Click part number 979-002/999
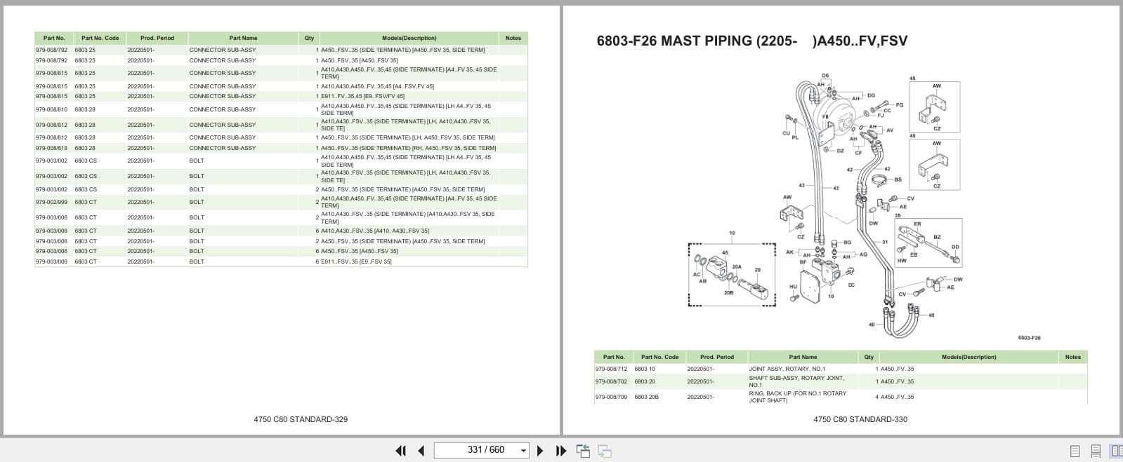This screenshot has width=1123, height=462. tap(51, 202)
